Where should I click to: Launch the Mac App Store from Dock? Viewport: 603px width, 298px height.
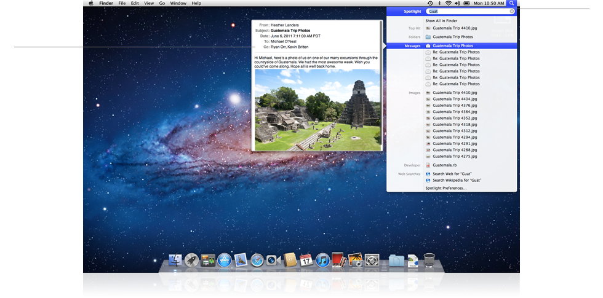point(224,261)
